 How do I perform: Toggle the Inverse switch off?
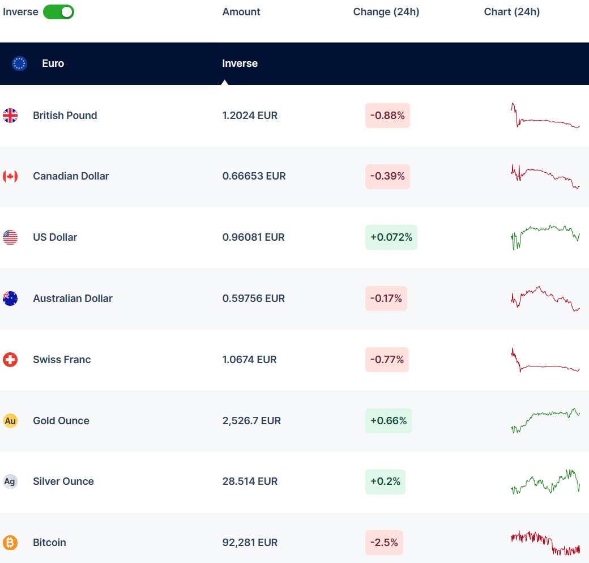[58, 12]
